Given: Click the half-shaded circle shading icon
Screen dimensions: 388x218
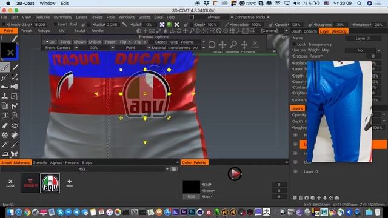Looking at the screenshot, I should 139,31.
